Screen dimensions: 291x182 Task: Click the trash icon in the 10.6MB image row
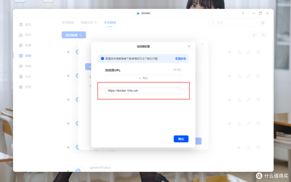258,148
